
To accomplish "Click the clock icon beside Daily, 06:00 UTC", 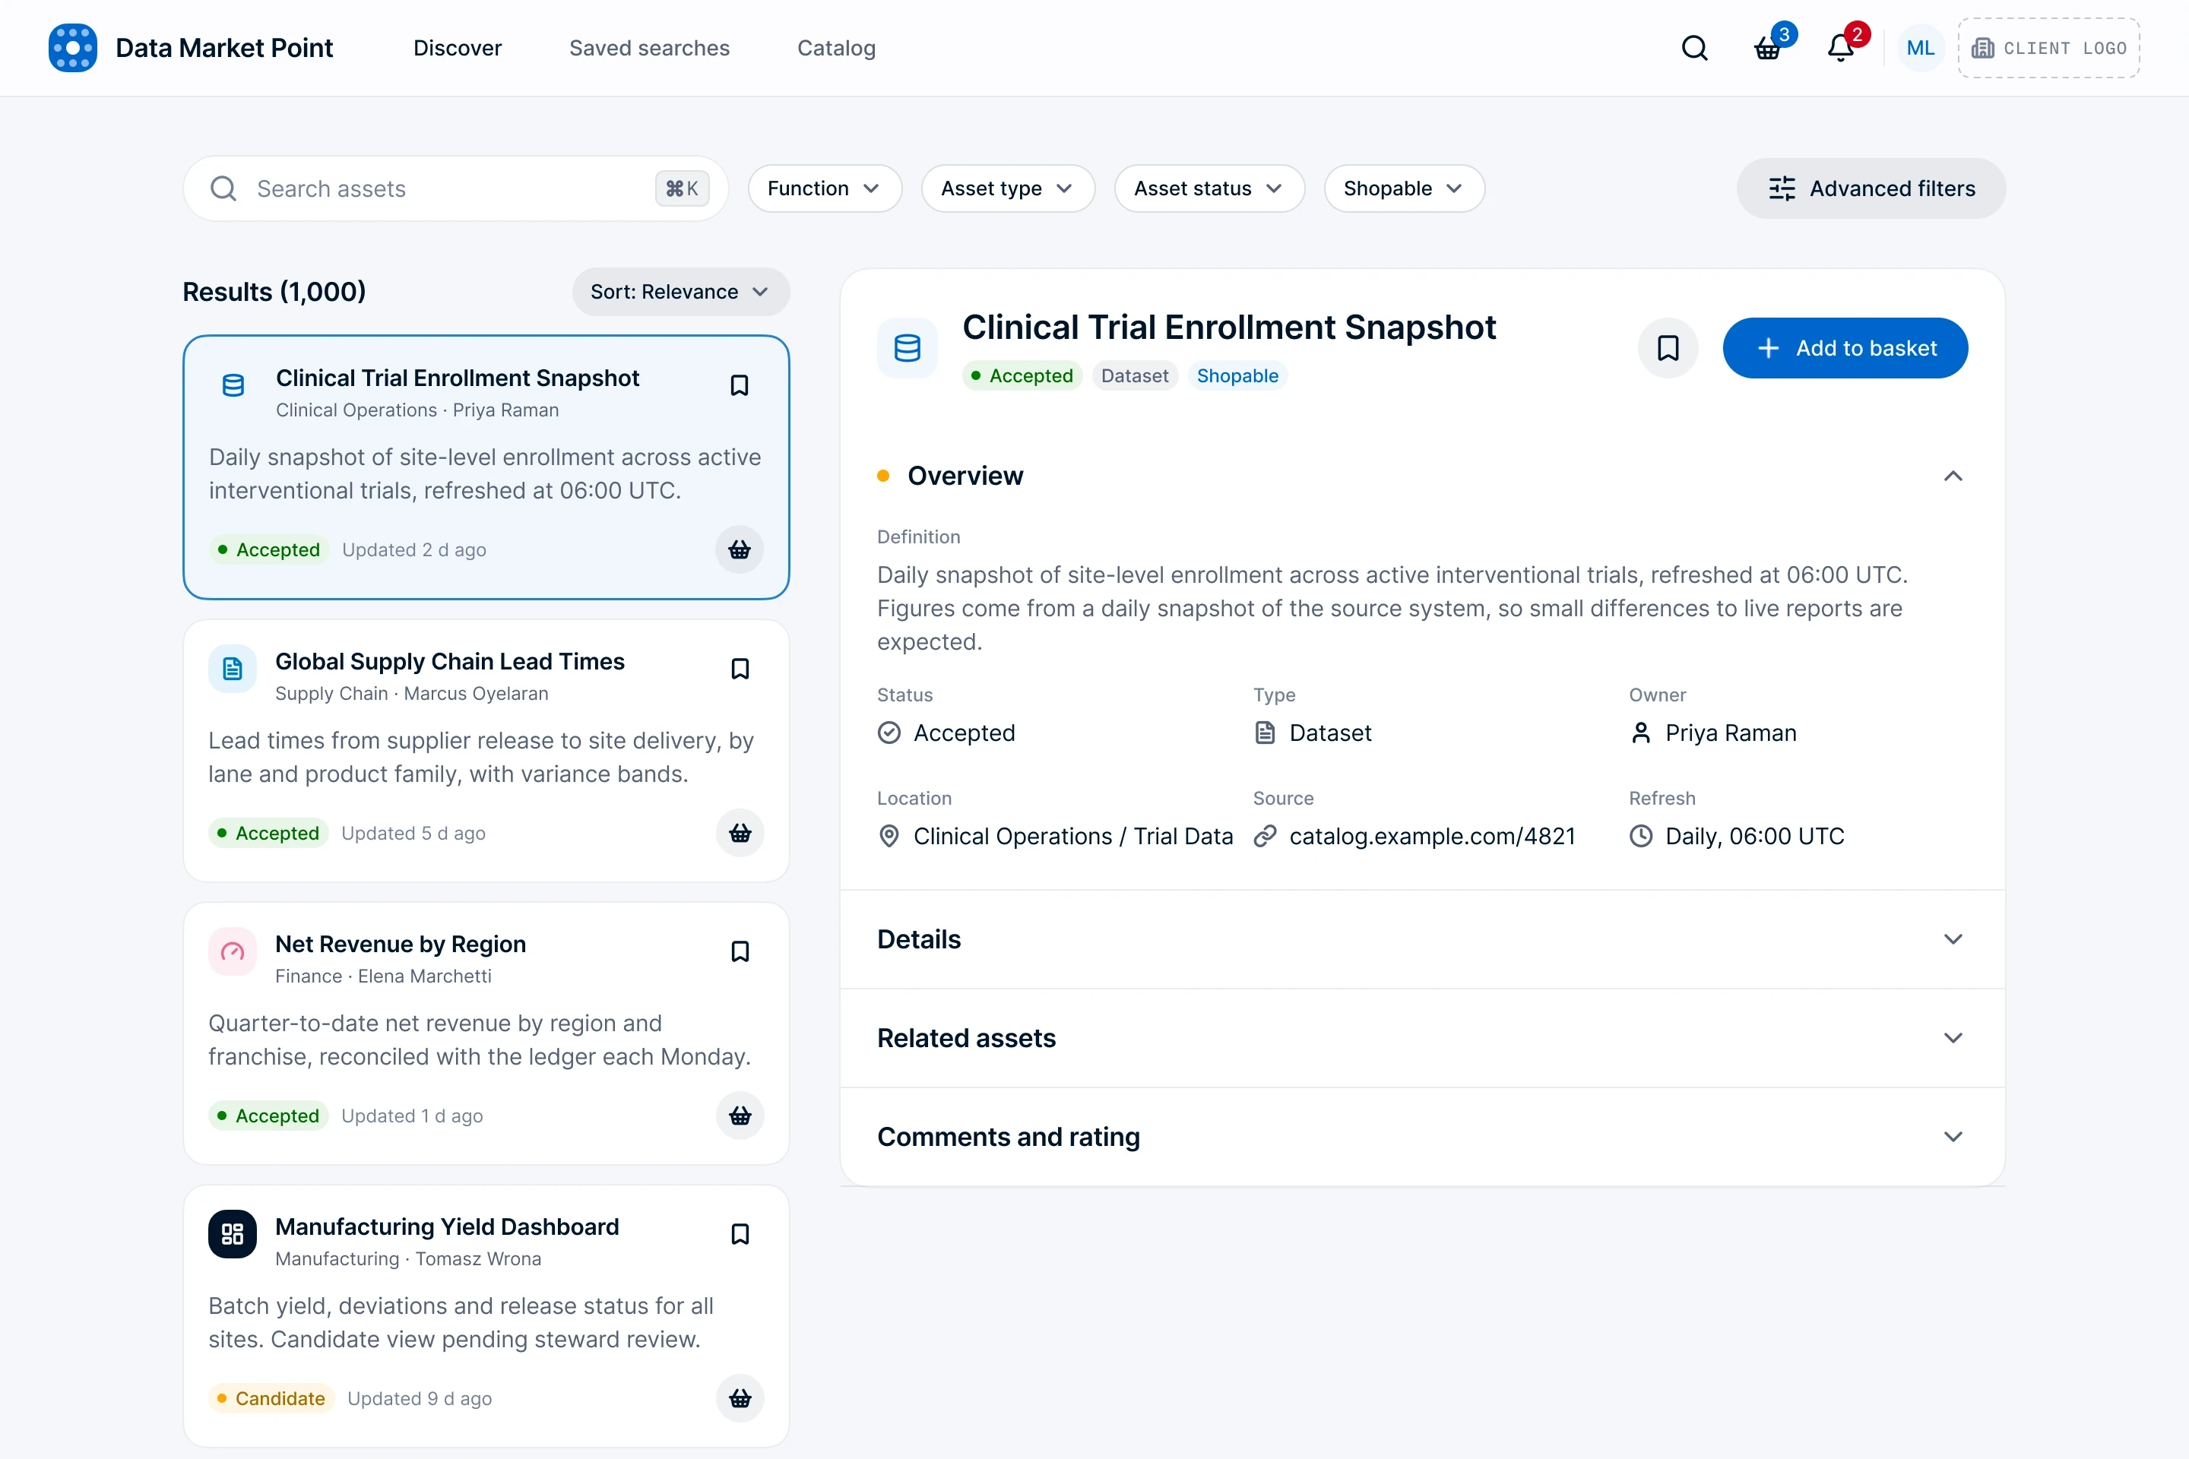I will (1641, 837).
